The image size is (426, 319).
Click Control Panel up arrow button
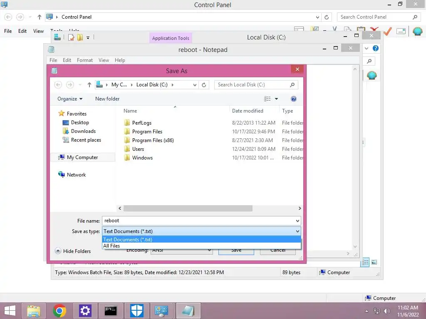tap(40, 17)
